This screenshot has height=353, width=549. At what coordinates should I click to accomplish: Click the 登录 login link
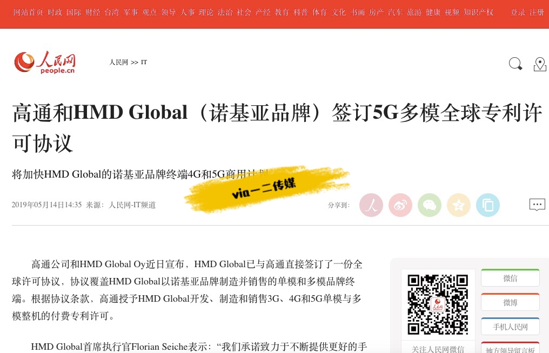pyautogui.click(x=518, y=12)
